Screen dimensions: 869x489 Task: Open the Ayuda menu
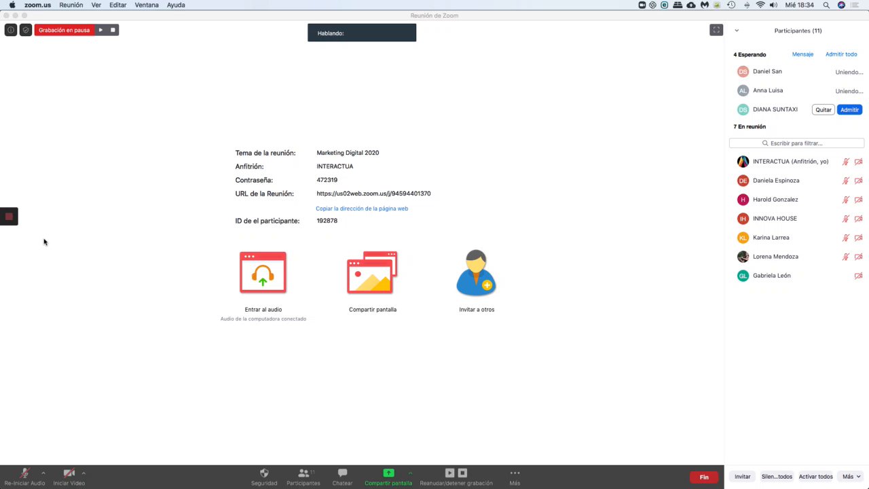pyautogui.click(x=176, y=5)
